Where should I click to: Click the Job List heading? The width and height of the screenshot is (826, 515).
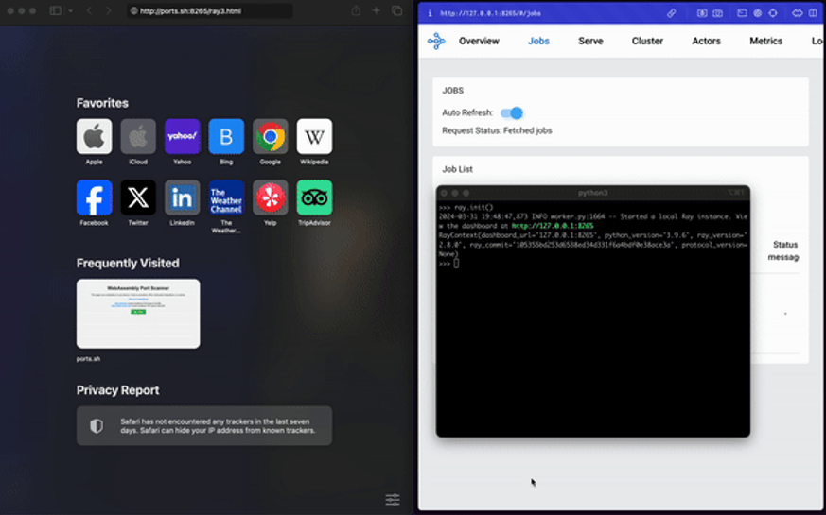tap(457, 169)
